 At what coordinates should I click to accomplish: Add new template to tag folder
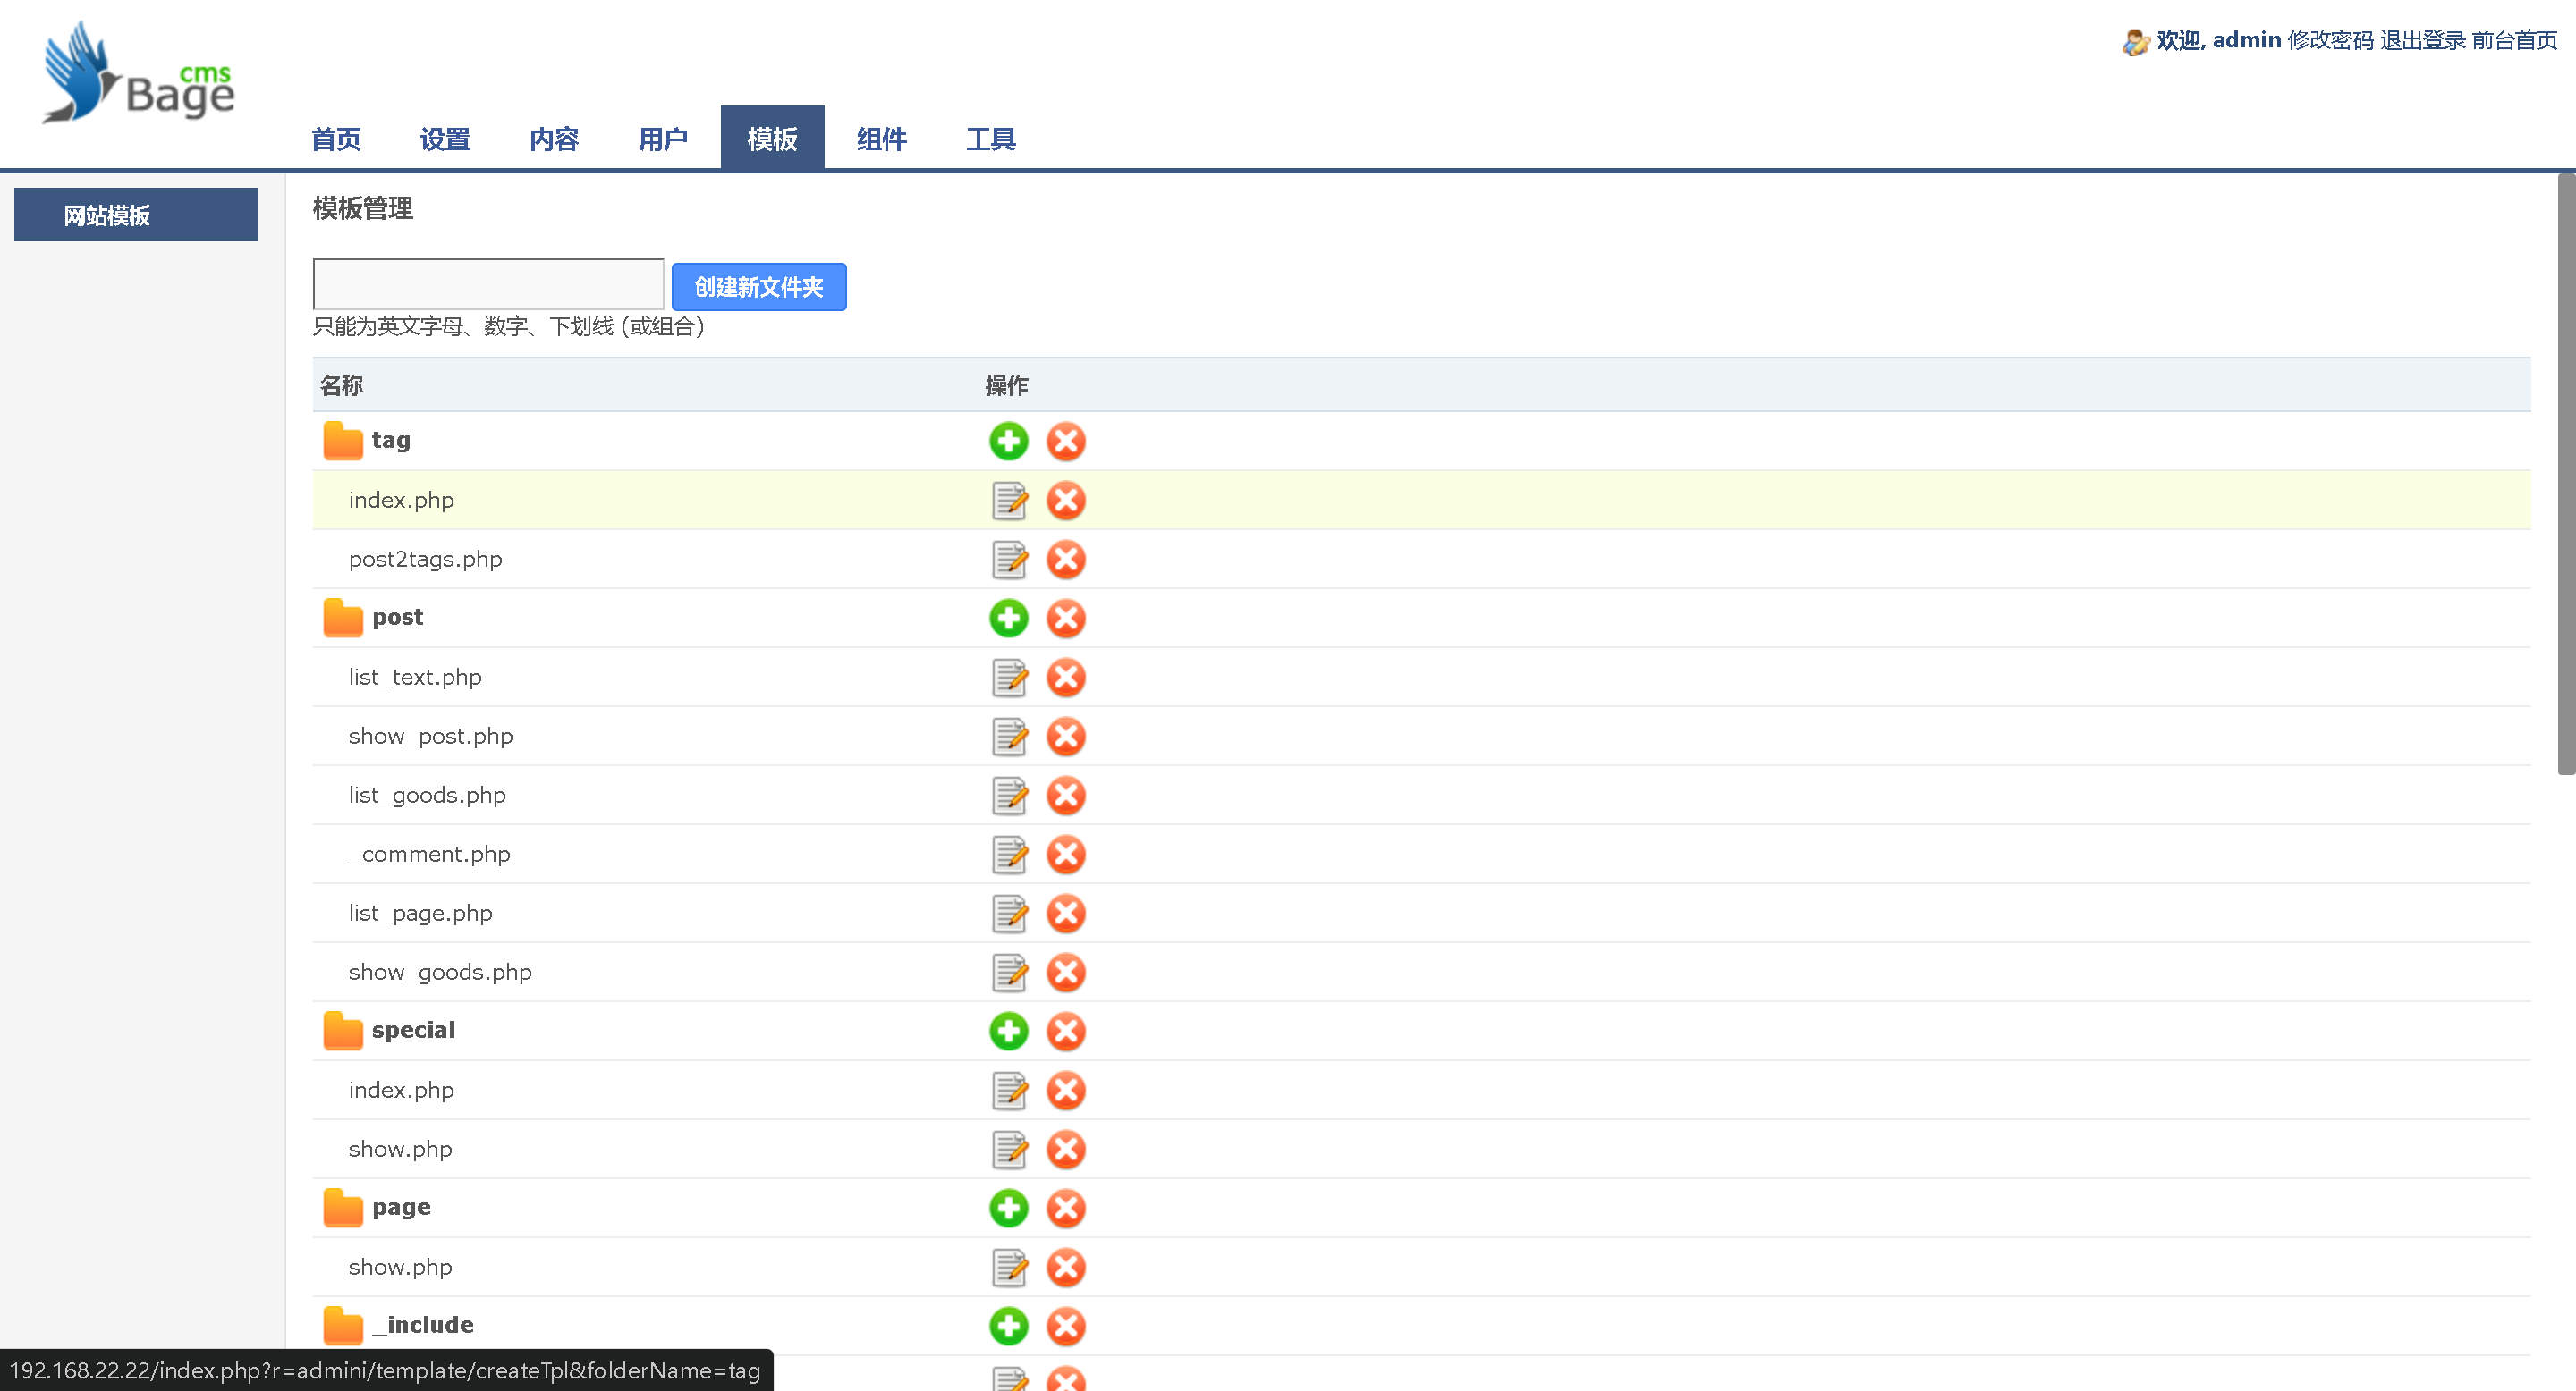[1008, 441]
